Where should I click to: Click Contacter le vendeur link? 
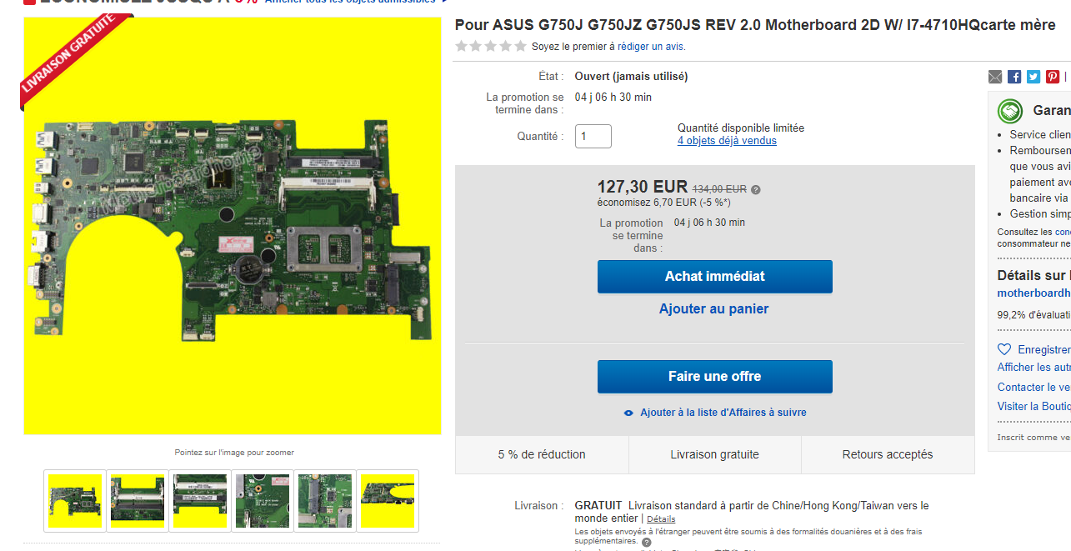click(x=1033, y=387)
